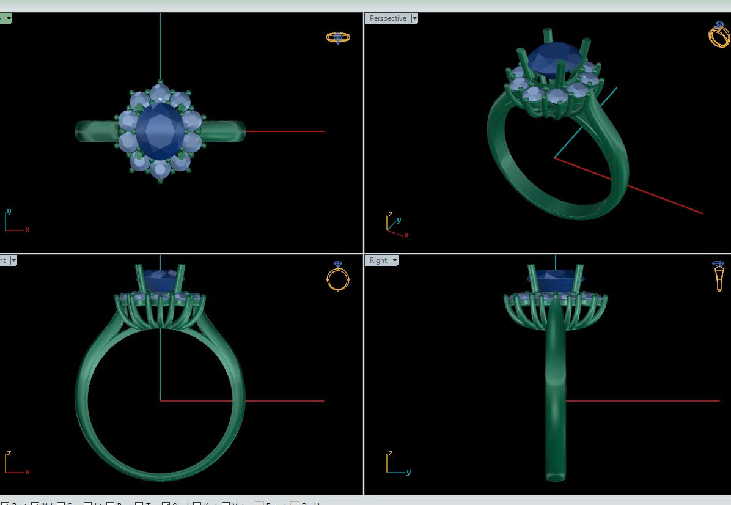Image resolution: width=731 pixels, height=505 pixels.
Task: Click the ring thumbnail icon in Front viewport
Action: [338, 277]
